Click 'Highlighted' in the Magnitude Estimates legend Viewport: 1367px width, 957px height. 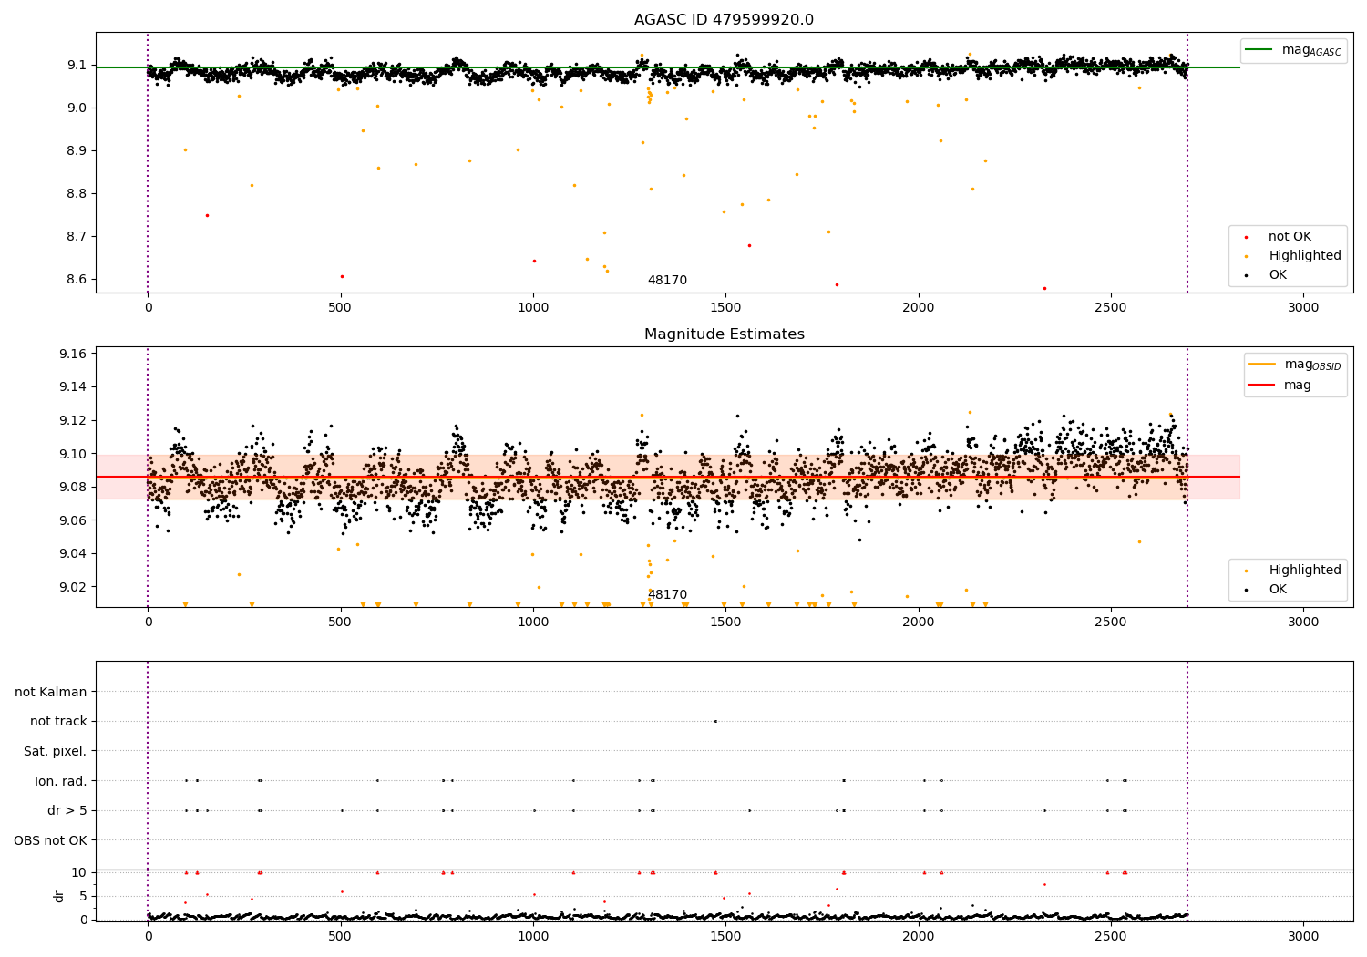pos(1305,571)
